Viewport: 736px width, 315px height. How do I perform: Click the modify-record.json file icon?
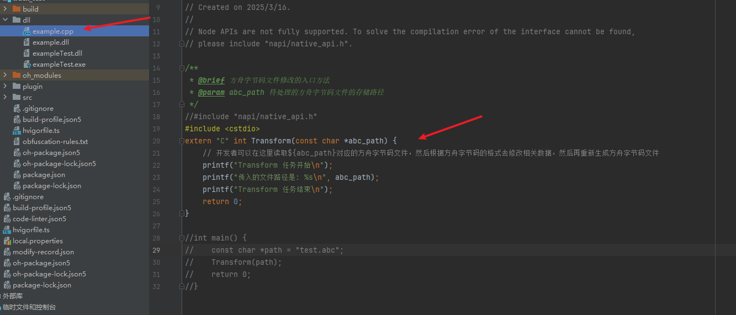point(7,252)
